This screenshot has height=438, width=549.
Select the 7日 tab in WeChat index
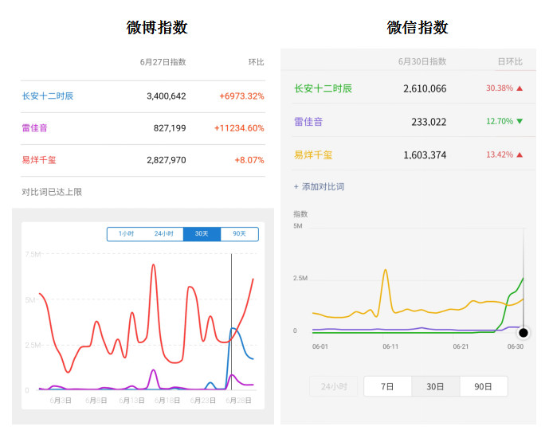387,386
